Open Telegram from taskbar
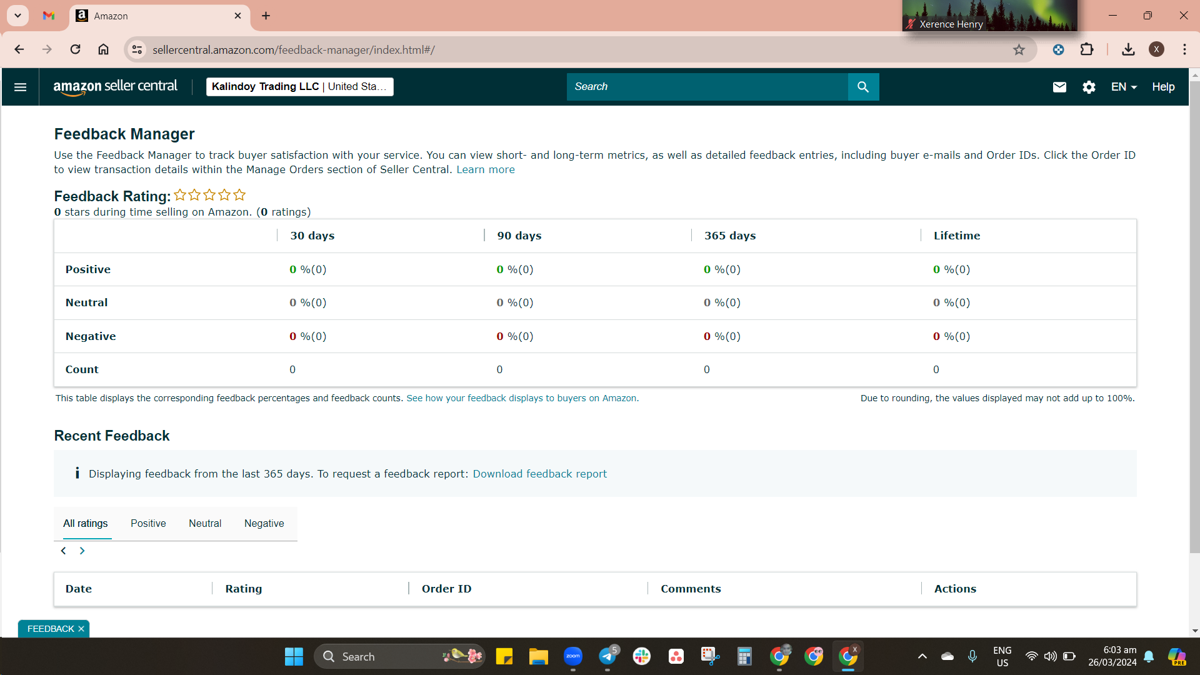The height and width of the screenshot is (675, 1200). pos(607,657)
